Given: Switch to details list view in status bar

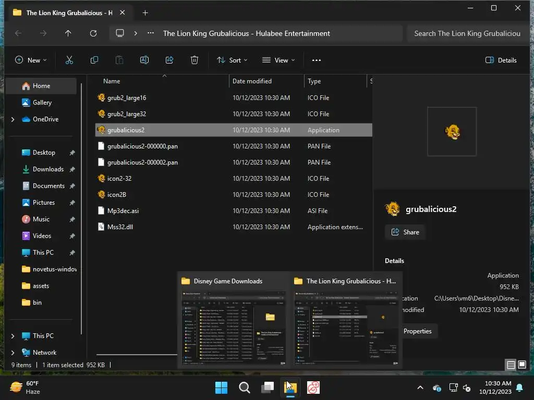Looking at the screenshot, I should pyautogui.click(x=511, y=365).
